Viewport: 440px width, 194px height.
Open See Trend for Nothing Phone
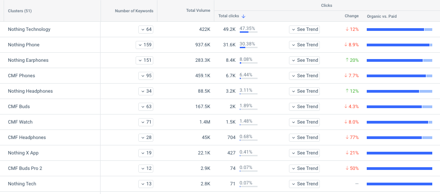(x=304, y=45)
